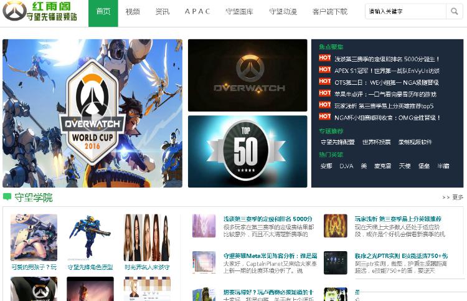The height and width of the screenshot is (301, 467).
Task: Open the 视频 navigation tab
Action: click(x=133, y=12)
